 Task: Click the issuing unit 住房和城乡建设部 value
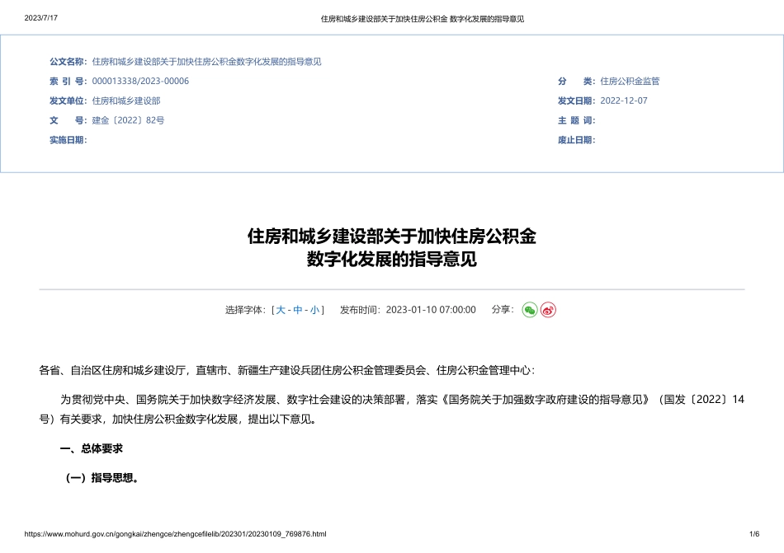point(126,101)
